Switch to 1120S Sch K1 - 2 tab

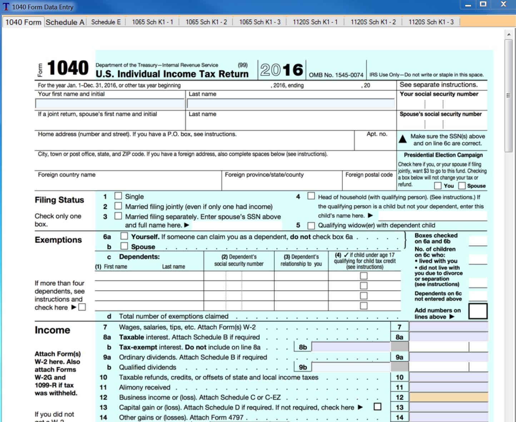click(x=373, y=22)
